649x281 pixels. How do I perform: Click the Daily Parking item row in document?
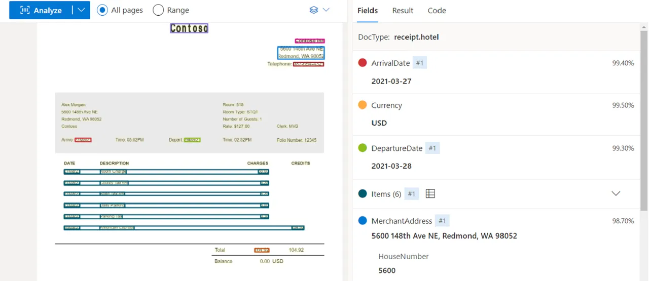point(166,205)
